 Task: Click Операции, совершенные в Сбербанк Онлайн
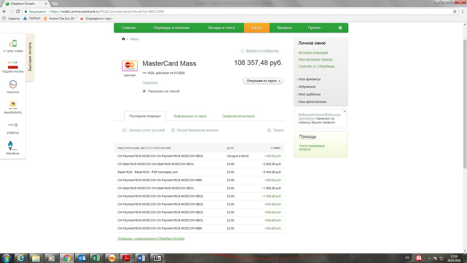click(151, 239)
